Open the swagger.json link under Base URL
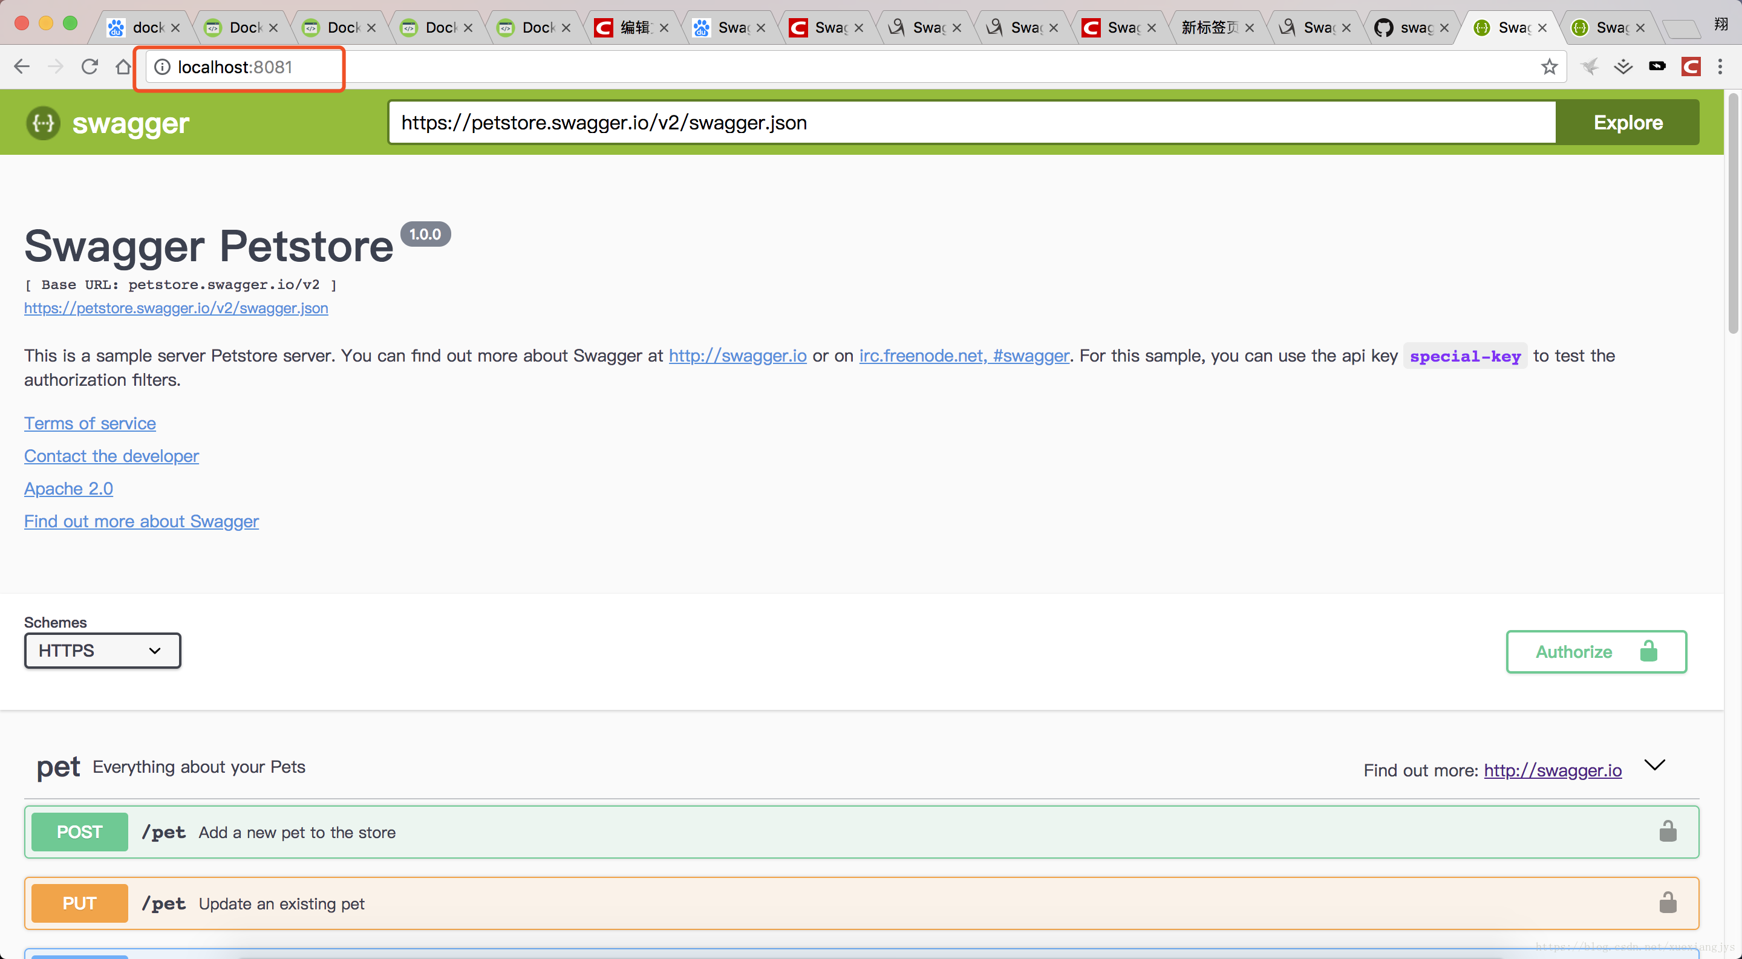Screen dimensions: 1742x959 (176, 308)
